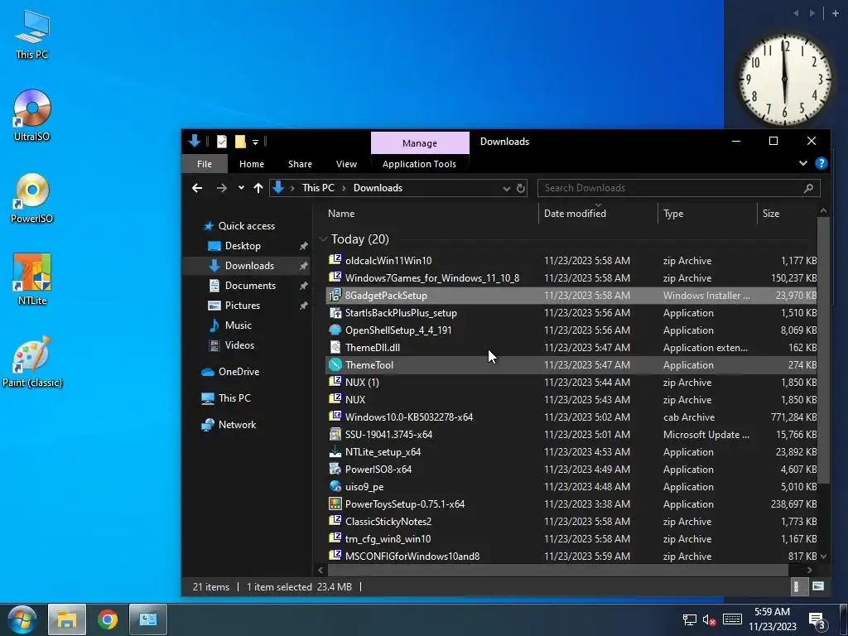Switch to the large icons view layout
Image resolution: width=848 pixels, height=636 pixels.
(817, 587)
